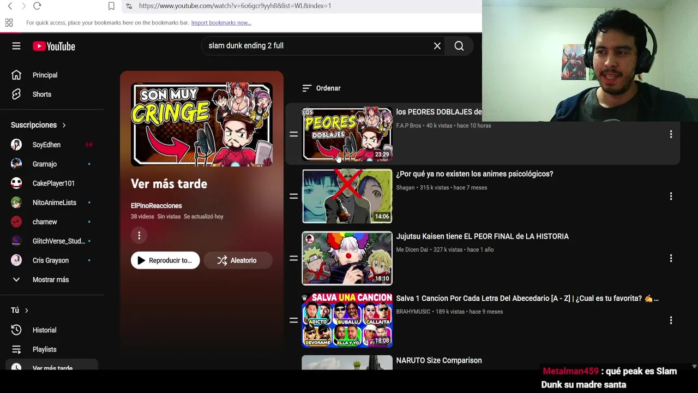Viewport: 698px width, 393px height.
Task: Open Cris Grayson channel subscription
Action: click(x=52, y=260)
